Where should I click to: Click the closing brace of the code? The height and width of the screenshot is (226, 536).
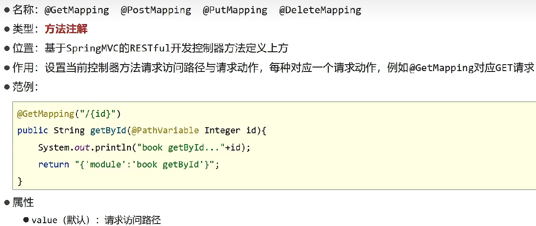point(20,181)
